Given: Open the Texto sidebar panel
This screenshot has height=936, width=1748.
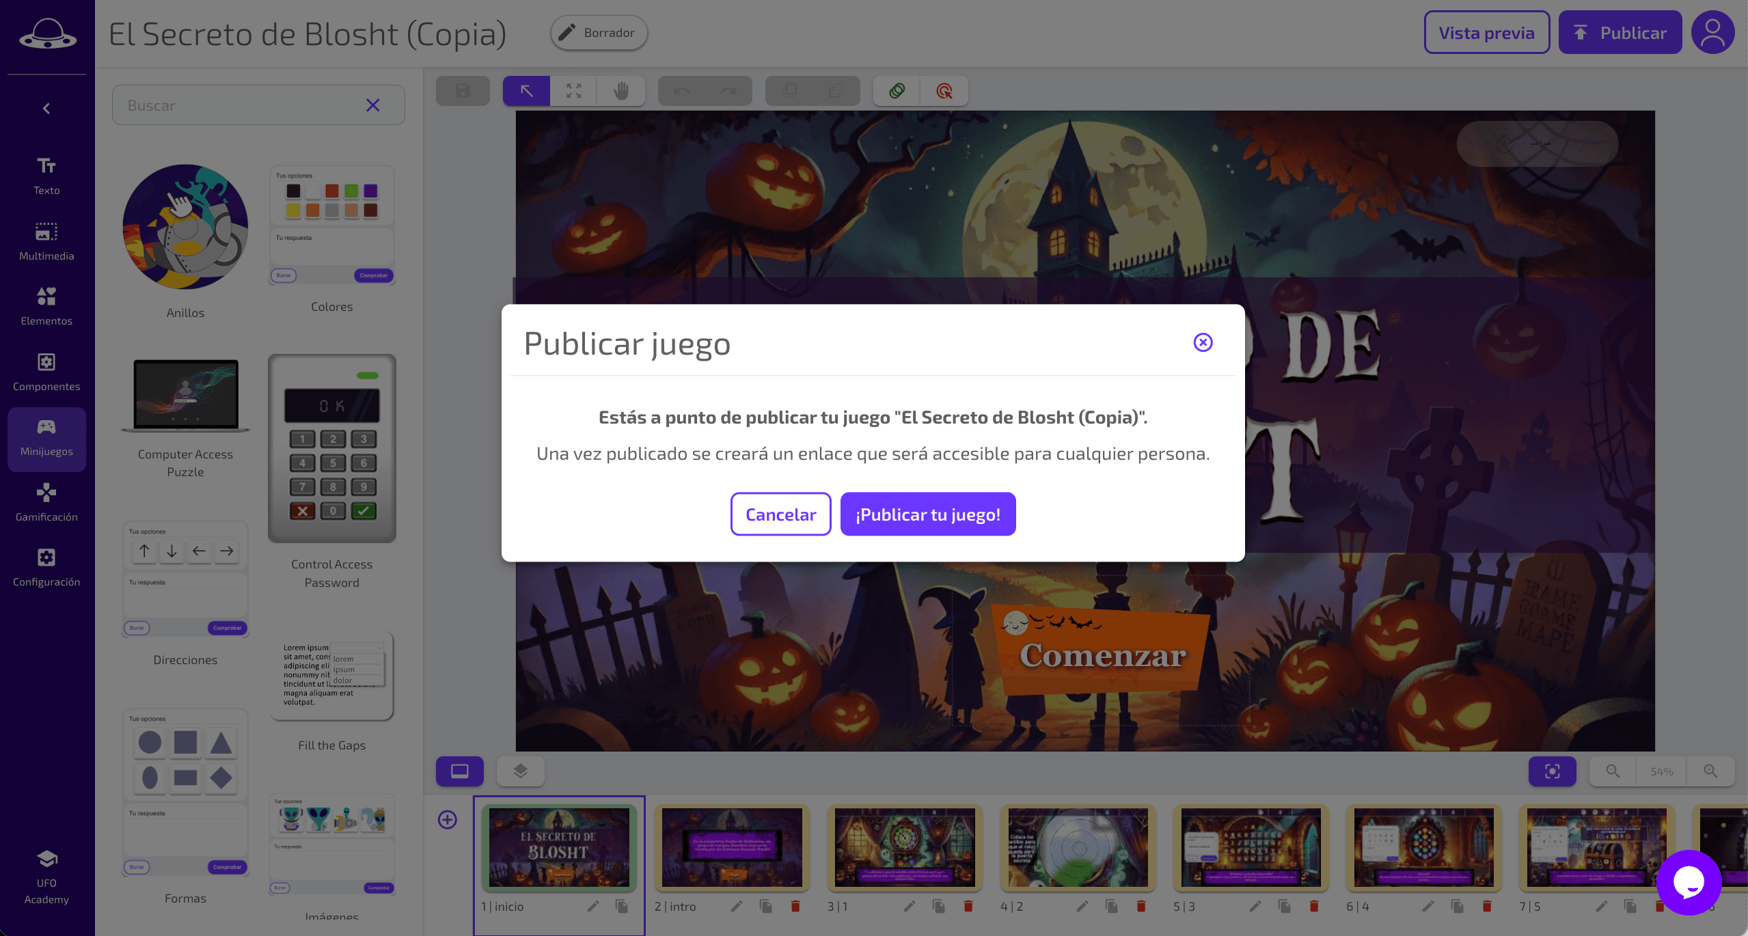Looking at the screenshot, I should click(46, 174).
